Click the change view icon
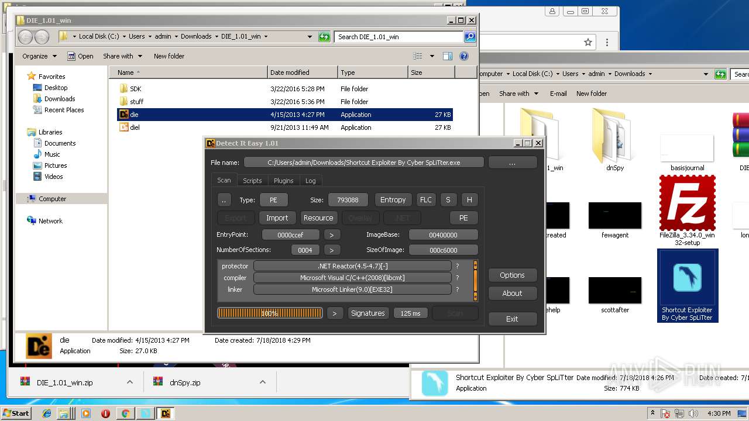Image resolution: width=749 pixels, height=421 pixels. point(418,56)
